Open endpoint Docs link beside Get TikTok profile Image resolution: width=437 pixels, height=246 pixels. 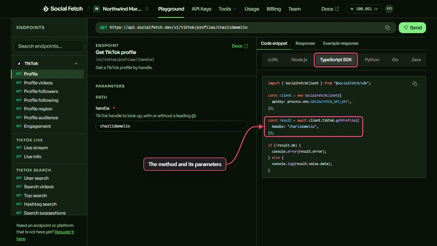point(240,46)
